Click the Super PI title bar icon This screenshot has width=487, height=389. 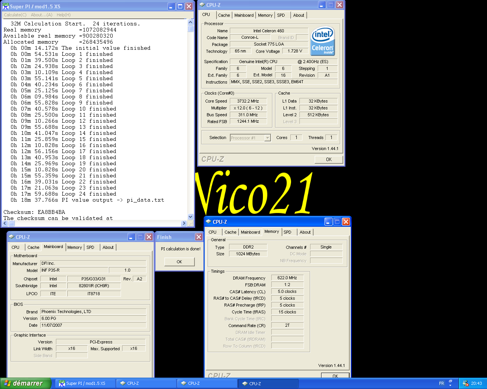coord(6,6)
